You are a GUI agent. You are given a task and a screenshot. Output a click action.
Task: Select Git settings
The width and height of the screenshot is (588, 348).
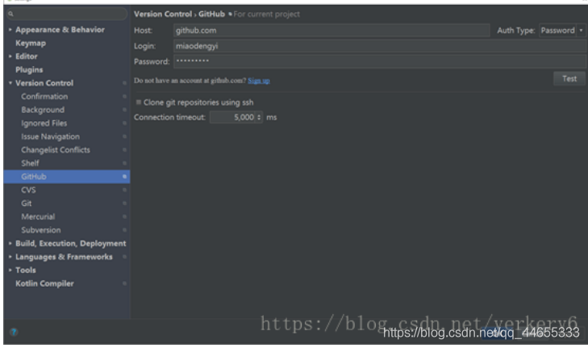[x=27, y=203]
